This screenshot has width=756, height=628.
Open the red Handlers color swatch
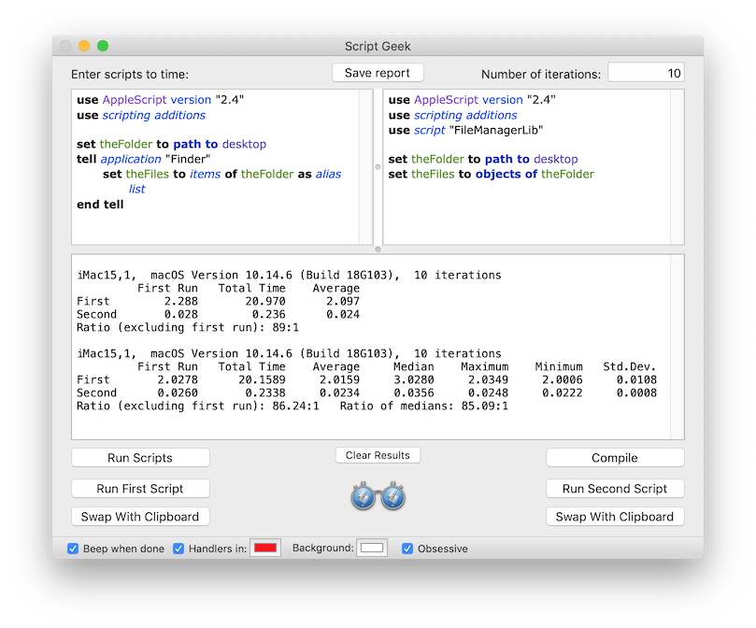pos(265,549)
